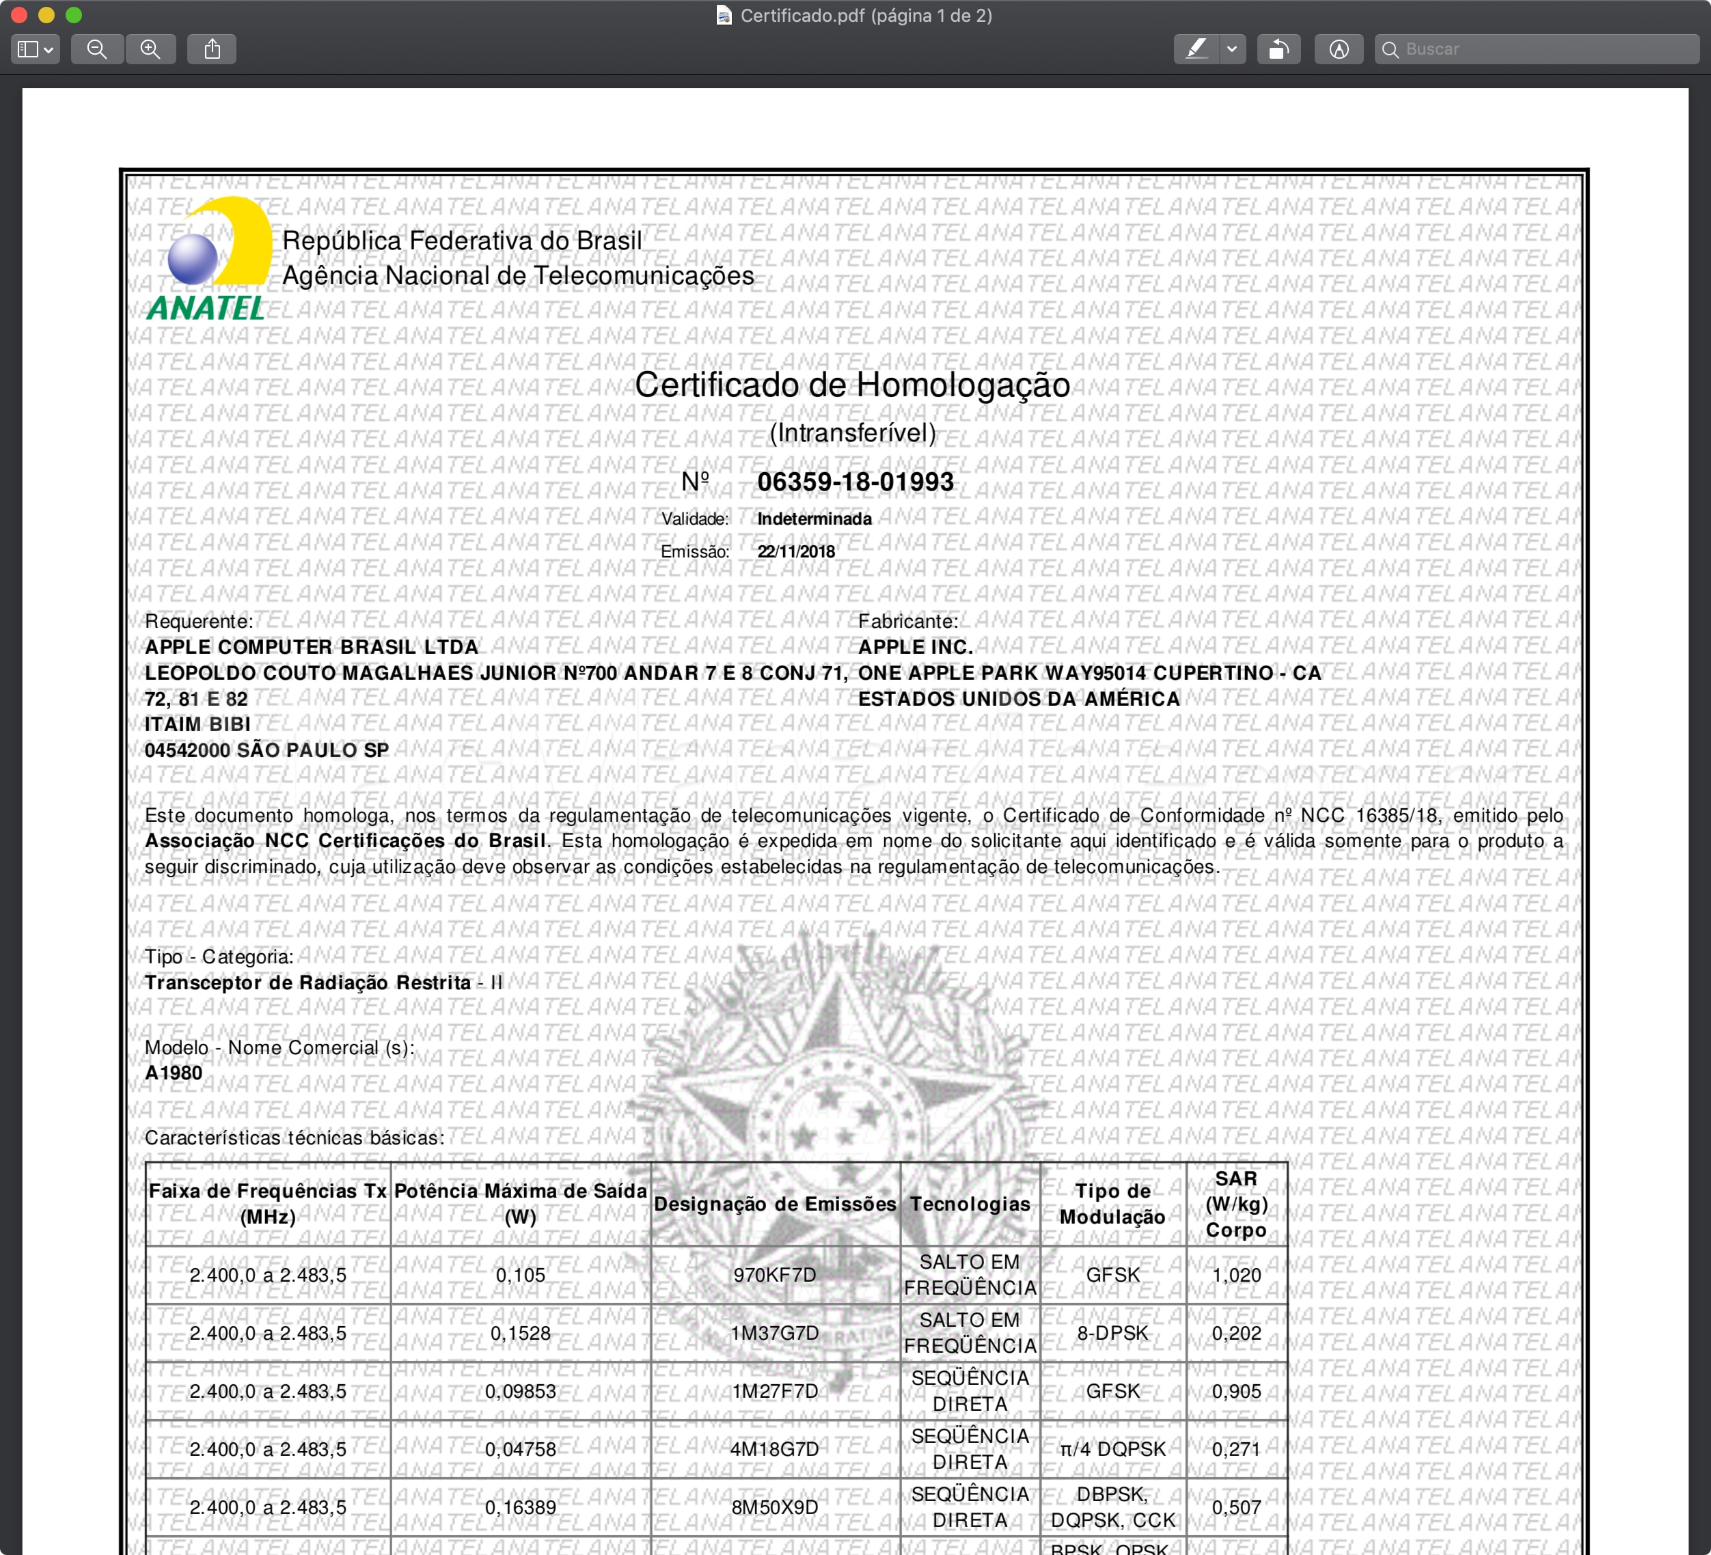
Task: Click the zoom in magnifier icon
Action: (150, 49)
